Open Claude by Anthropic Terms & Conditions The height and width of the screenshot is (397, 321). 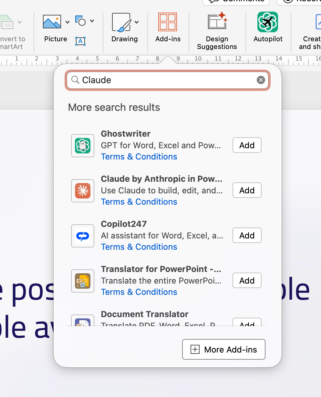coord(139,202)
